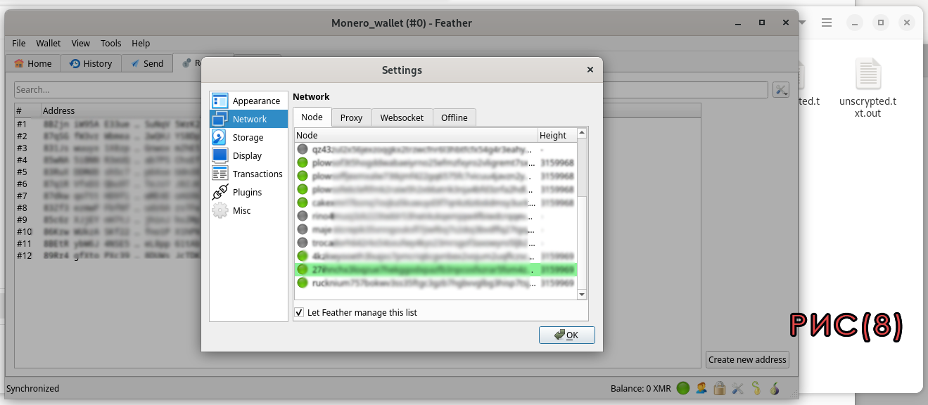Click the node list scrollbar down arrow
Screen dimensions: 928x405
[x=582, y=294]
